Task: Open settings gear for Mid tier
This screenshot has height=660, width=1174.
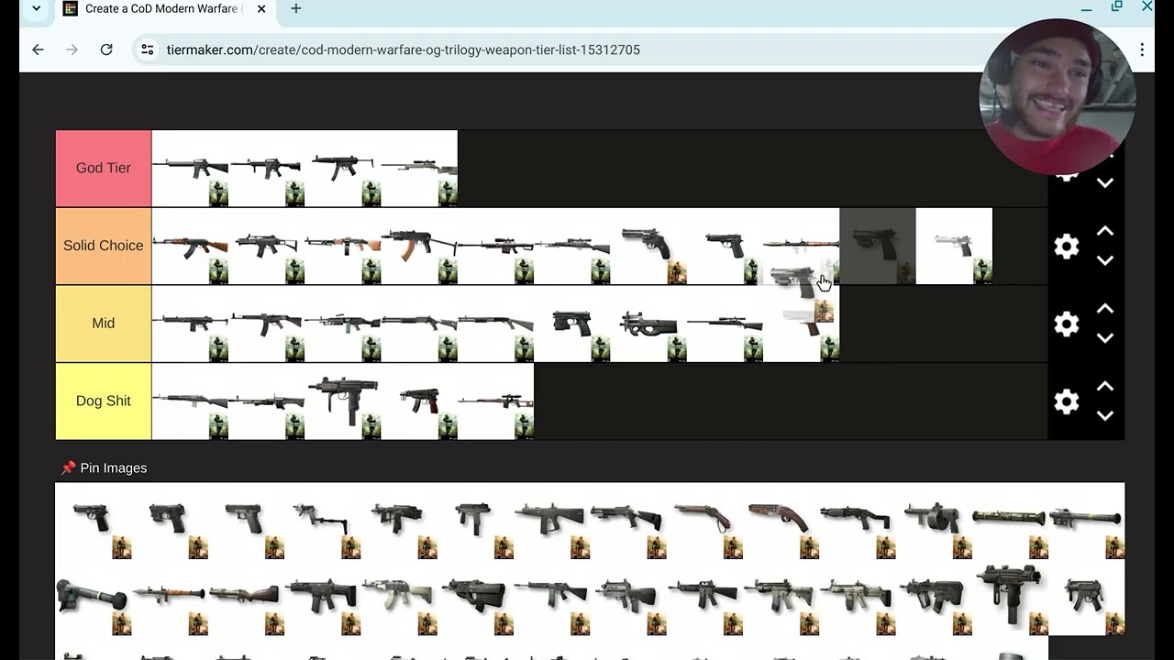Action: tap(1066, 324)
